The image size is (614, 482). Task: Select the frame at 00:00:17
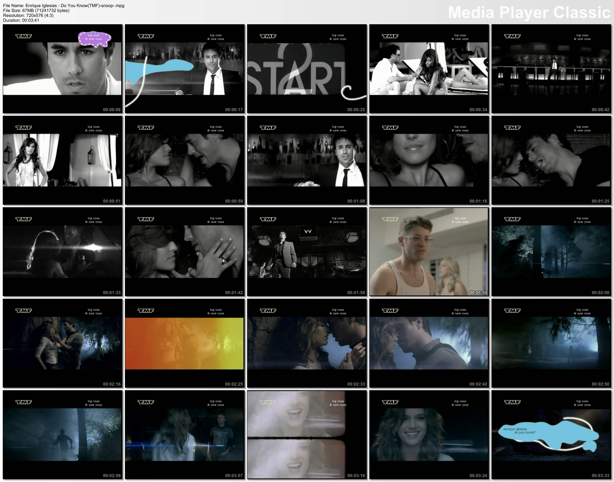[185, 69]
